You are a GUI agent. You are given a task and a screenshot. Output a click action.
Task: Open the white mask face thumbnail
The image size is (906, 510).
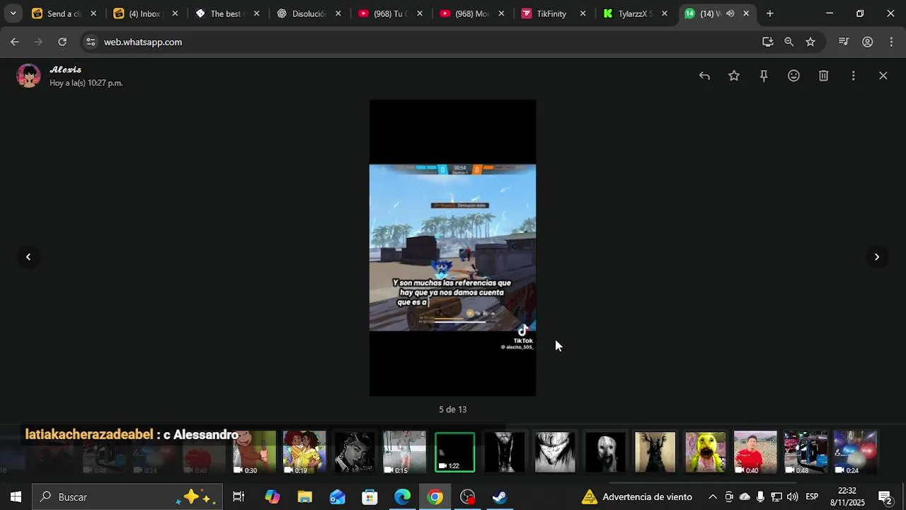(605, 452)
